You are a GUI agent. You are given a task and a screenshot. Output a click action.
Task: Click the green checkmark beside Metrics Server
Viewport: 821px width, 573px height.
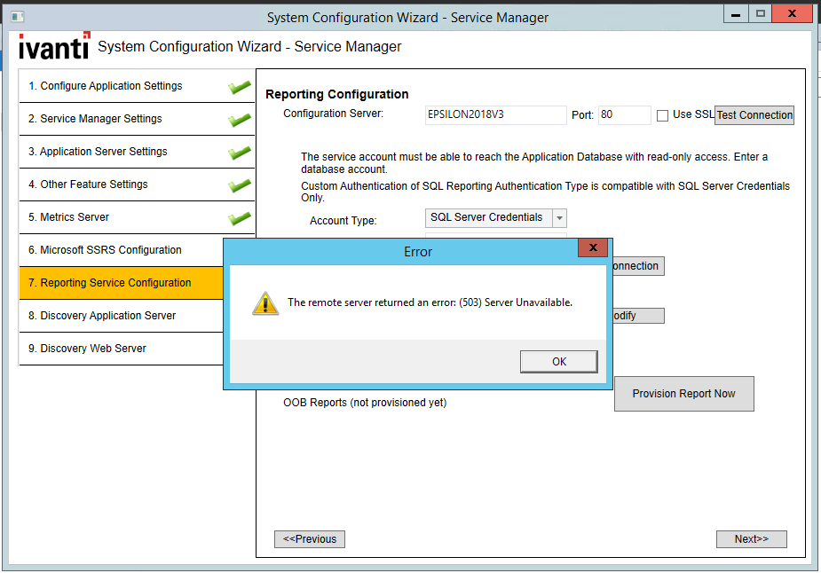239,218
